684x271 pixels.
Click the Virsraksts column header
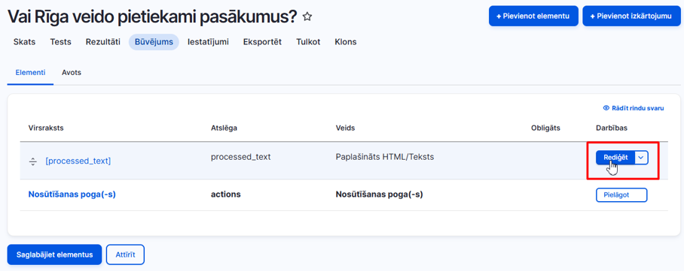coord(46,128)
